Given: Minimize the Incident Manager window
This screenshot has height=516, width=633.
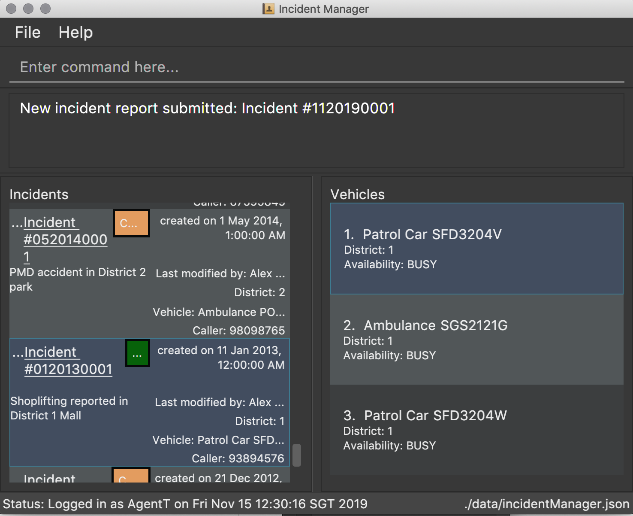Looking at the screenshot, I should (x=28, y=9).
